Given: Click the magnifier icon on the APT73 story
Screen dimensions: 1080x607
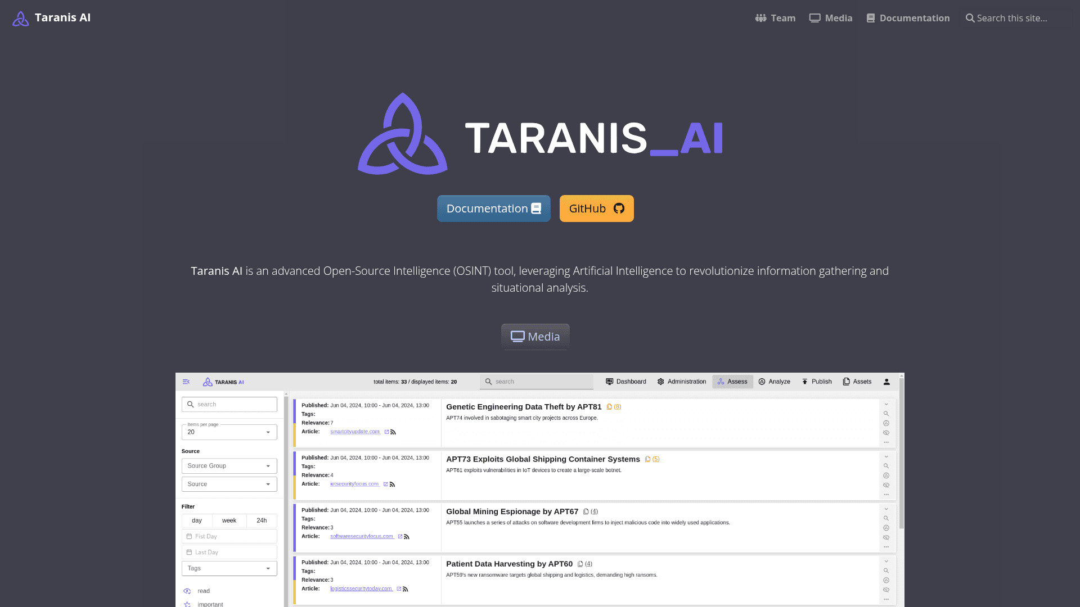Looking at the screenshot, I should [886, 466].
